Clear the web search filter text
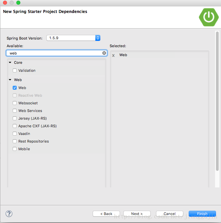The image size is (221, 223). click(104, 53)
